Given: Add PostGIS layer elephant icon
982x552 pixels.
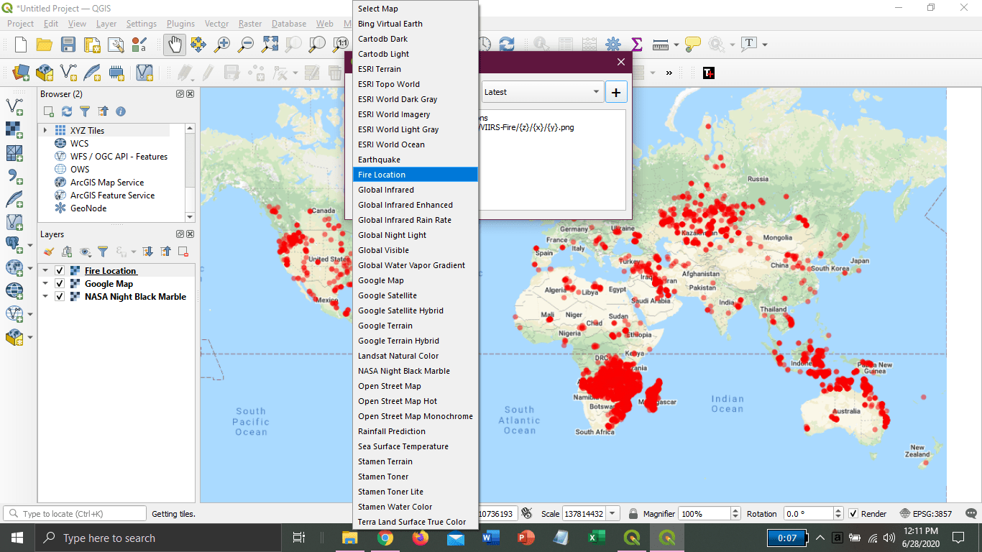Looking at the screenshot, I should 13,244.
